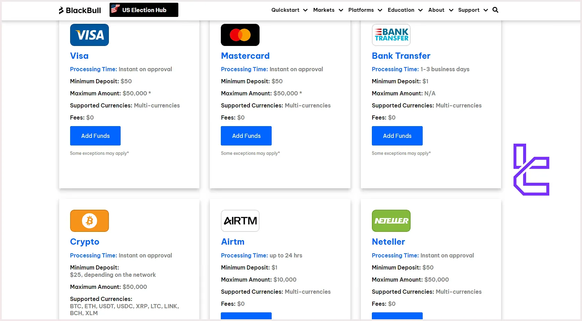The image size is (582, 321).
Task: Expand the Markets chevron arrow
Action: pos(341,10)
